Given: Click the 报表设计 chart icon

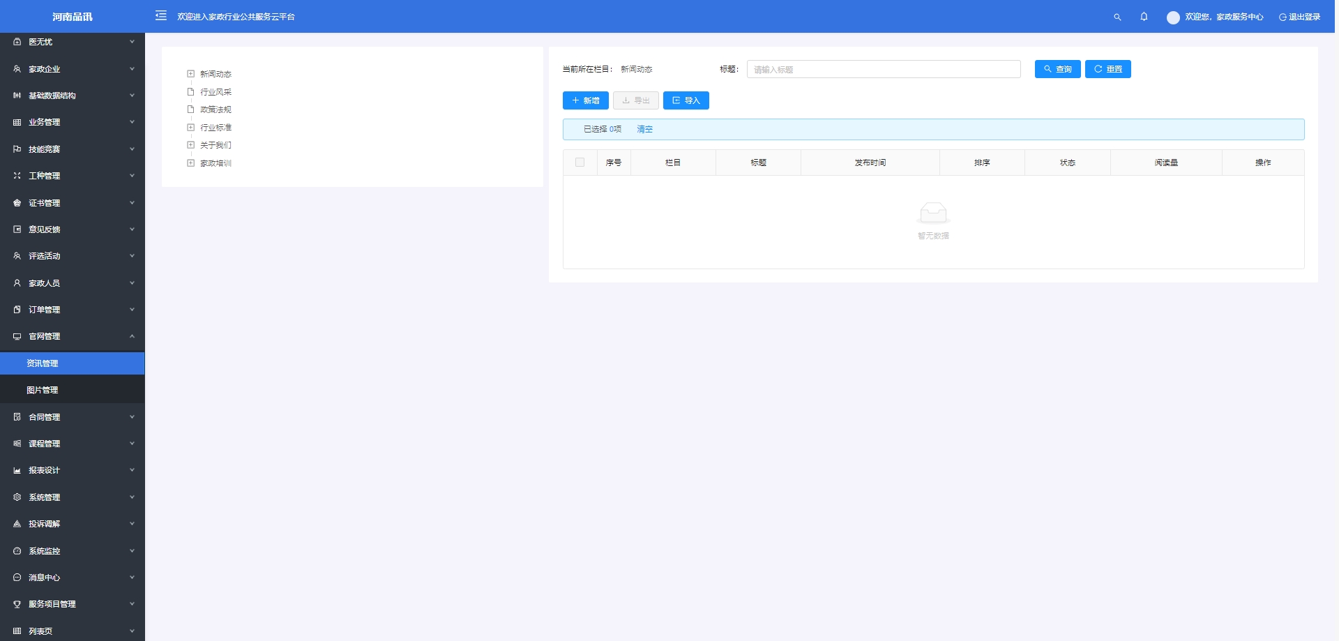Looking at the screenshot, I should [x=17, y=471].
